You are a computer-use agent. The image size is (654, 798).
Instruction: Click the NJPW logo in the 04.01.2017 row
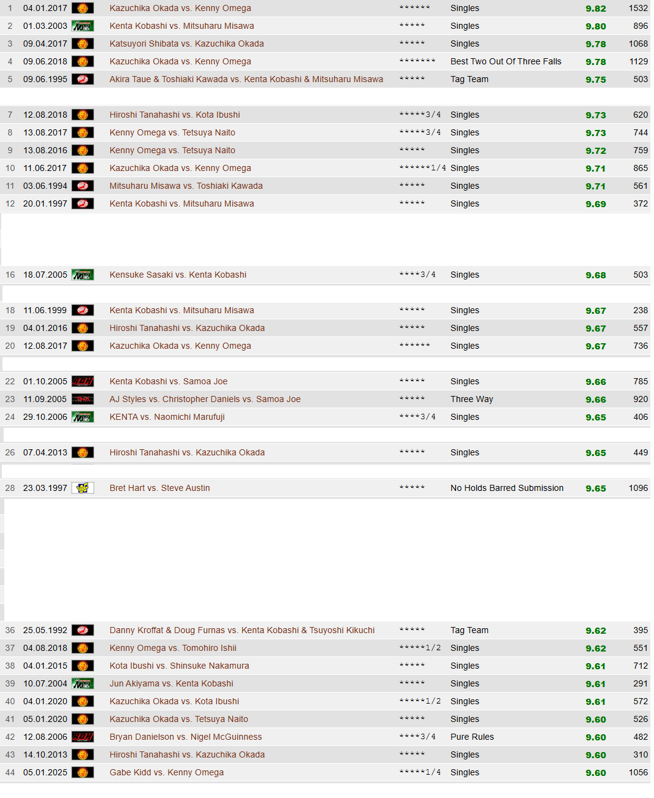83,8
